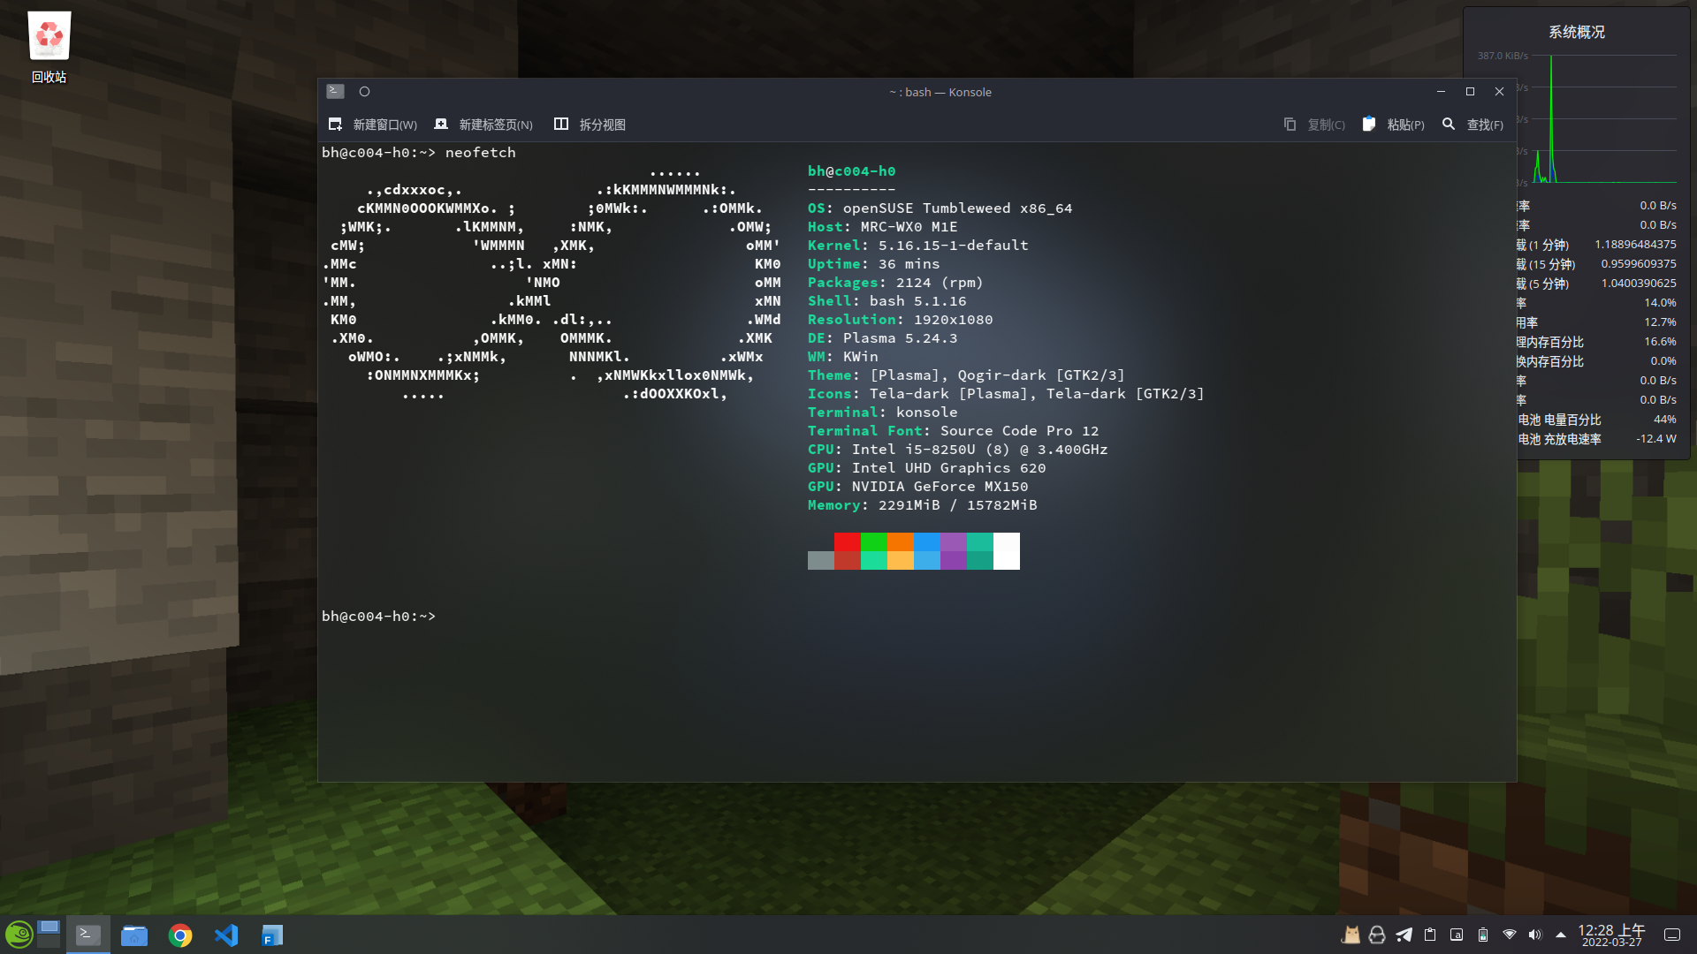Viewport: 1697px width, 954px height.
Task: Click the 'Kernel: 5.16.15-1-default' line
Action: (x=917, y=246)
